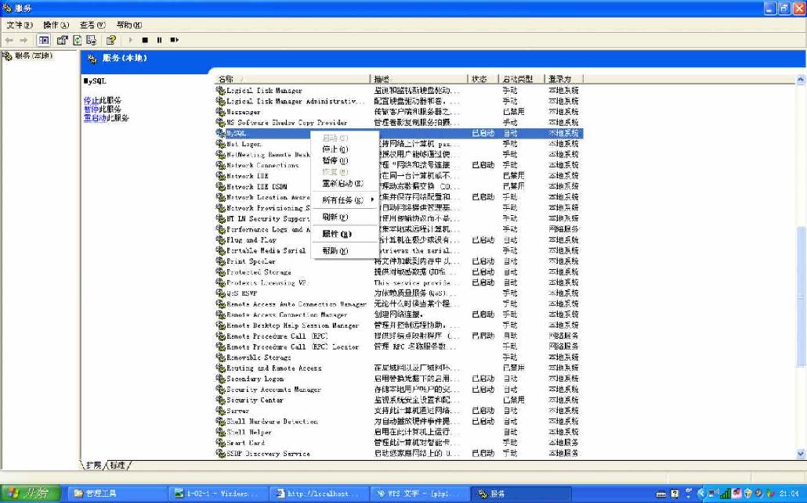Pause the service with the toolbar pause icon
Viewport: 807px width, 503px height.
point(160,40)
